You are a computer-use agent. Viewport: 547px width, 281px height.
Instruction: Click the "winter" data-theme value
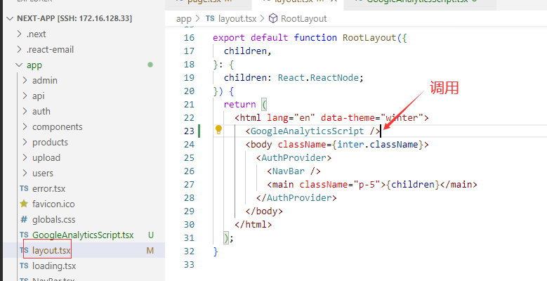pos(402,117)
